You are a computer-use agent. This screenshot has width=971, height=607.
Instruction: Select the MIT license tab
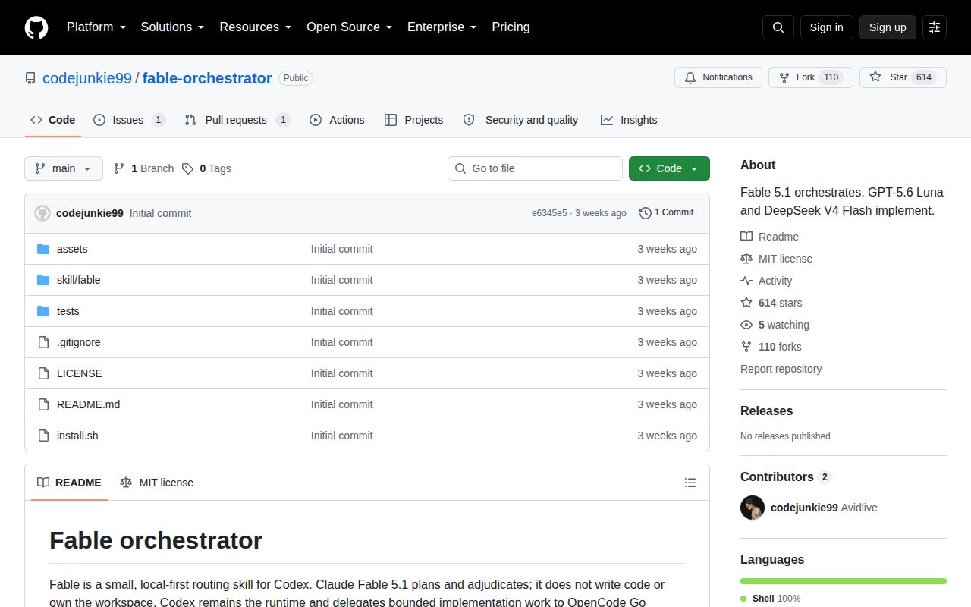click(156, 483)
